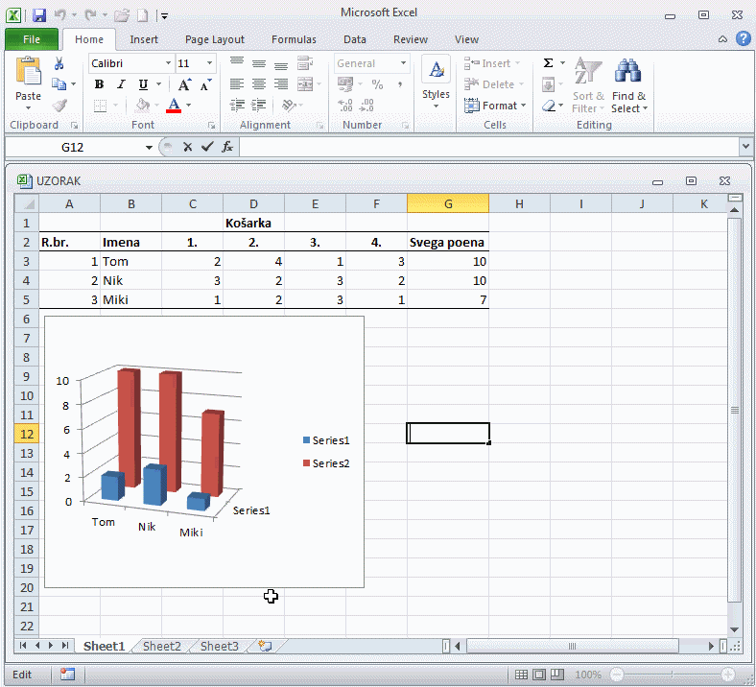Toggle Bold formatting
The height and width of the screenshot is (687, 756).
(99, 84)
